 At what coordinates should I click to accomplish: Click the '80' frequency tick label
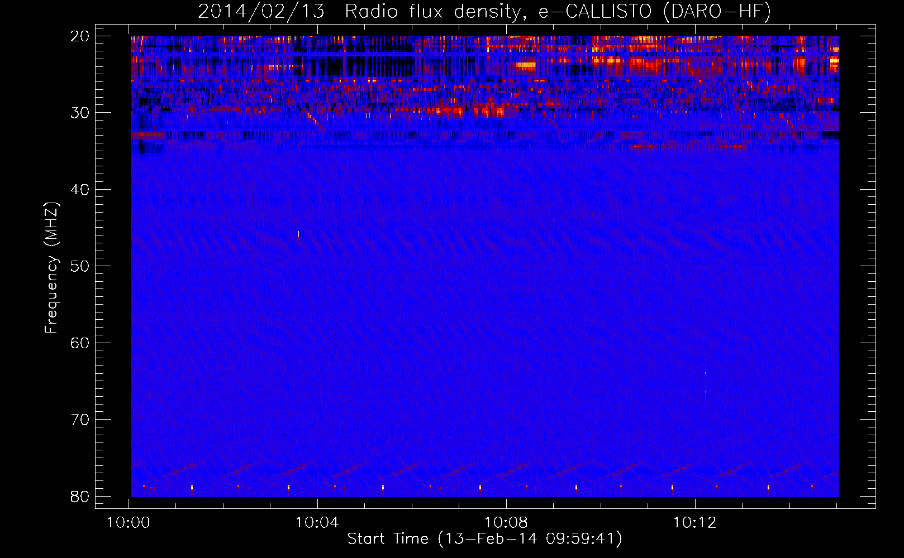pyautogui.click(x=80, y=496)
